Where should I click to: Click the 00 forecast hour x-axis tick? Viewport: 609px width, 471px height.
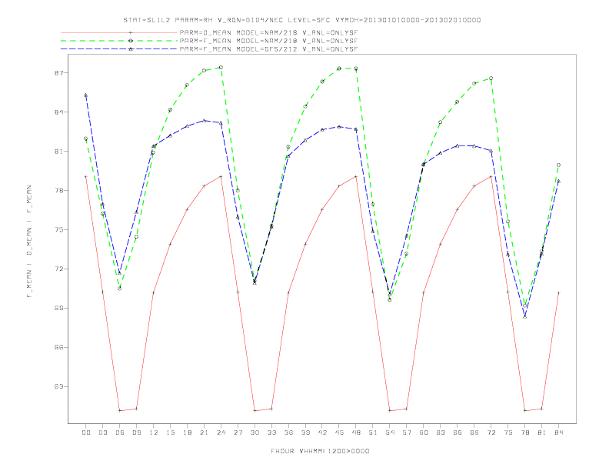86,433
